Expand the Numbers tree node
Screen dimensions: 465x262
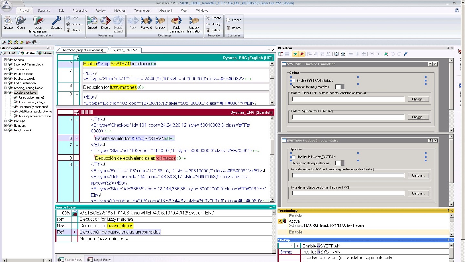(x=5, y=126)
